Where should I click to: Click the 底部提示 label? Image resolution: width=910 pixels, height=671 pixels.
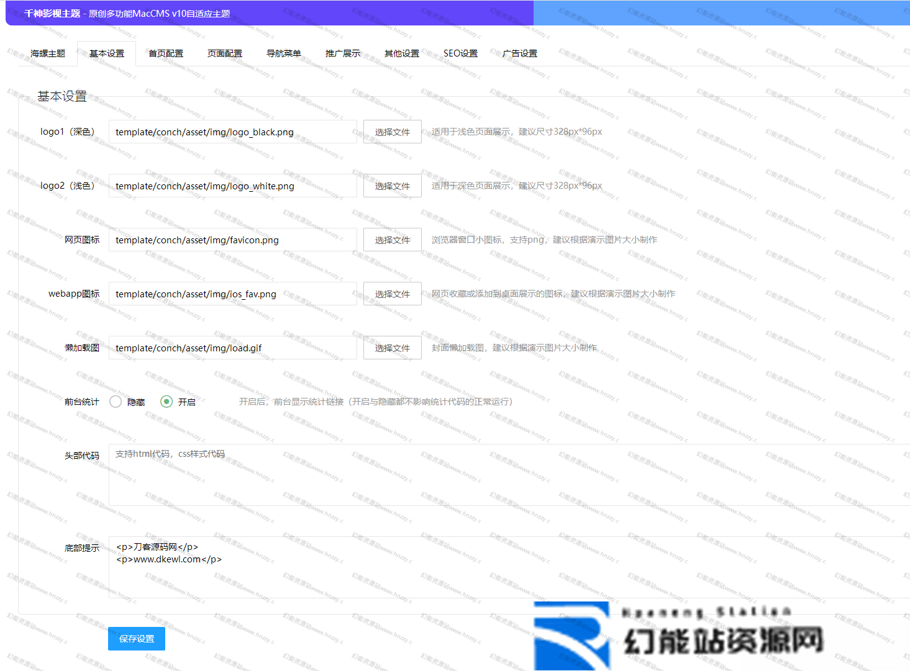(82, 548)
